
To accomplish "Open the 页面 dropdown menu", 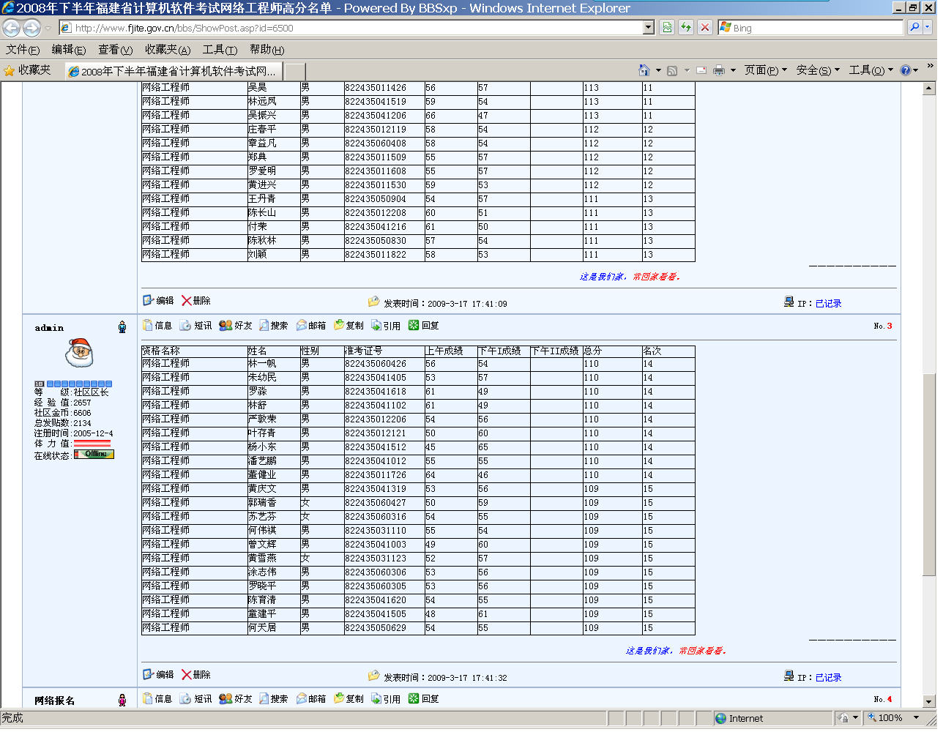I will click(x=765, y=70).
